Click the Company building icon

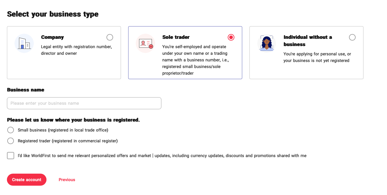pyautogui.click(x=24, y=43)
